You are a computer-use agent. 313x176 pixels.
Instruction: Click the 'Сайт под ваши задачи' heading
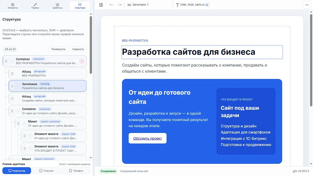pos(240,112)
